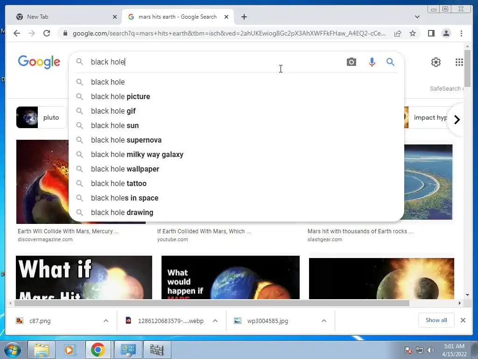Open the Chrome profile avatar
Screen dimensions: 478x359
(x=446, y=33)
